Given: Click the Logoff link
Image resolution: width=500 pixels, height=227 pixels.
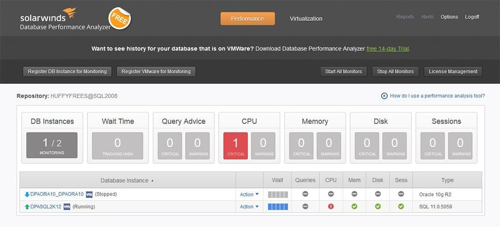Looking at the screenshot, I should tap(472, 17).
